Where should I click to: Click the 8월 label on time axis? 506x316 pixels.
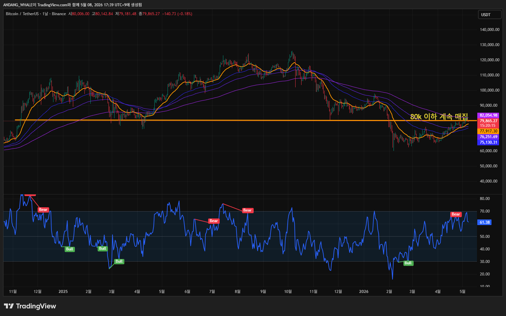[x=237, y=292]
